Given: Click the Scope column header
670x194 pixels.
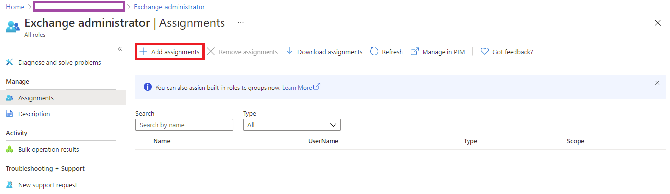Looking at the screenshot, I should coord(576,141).
